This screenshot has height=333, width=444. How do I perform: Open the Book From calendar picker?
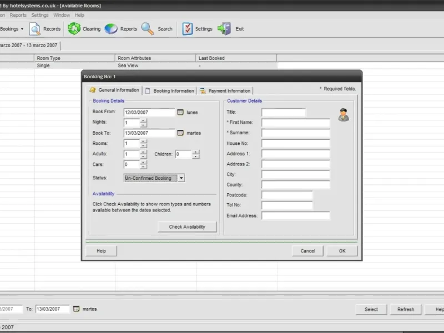[x=180, y=113]
